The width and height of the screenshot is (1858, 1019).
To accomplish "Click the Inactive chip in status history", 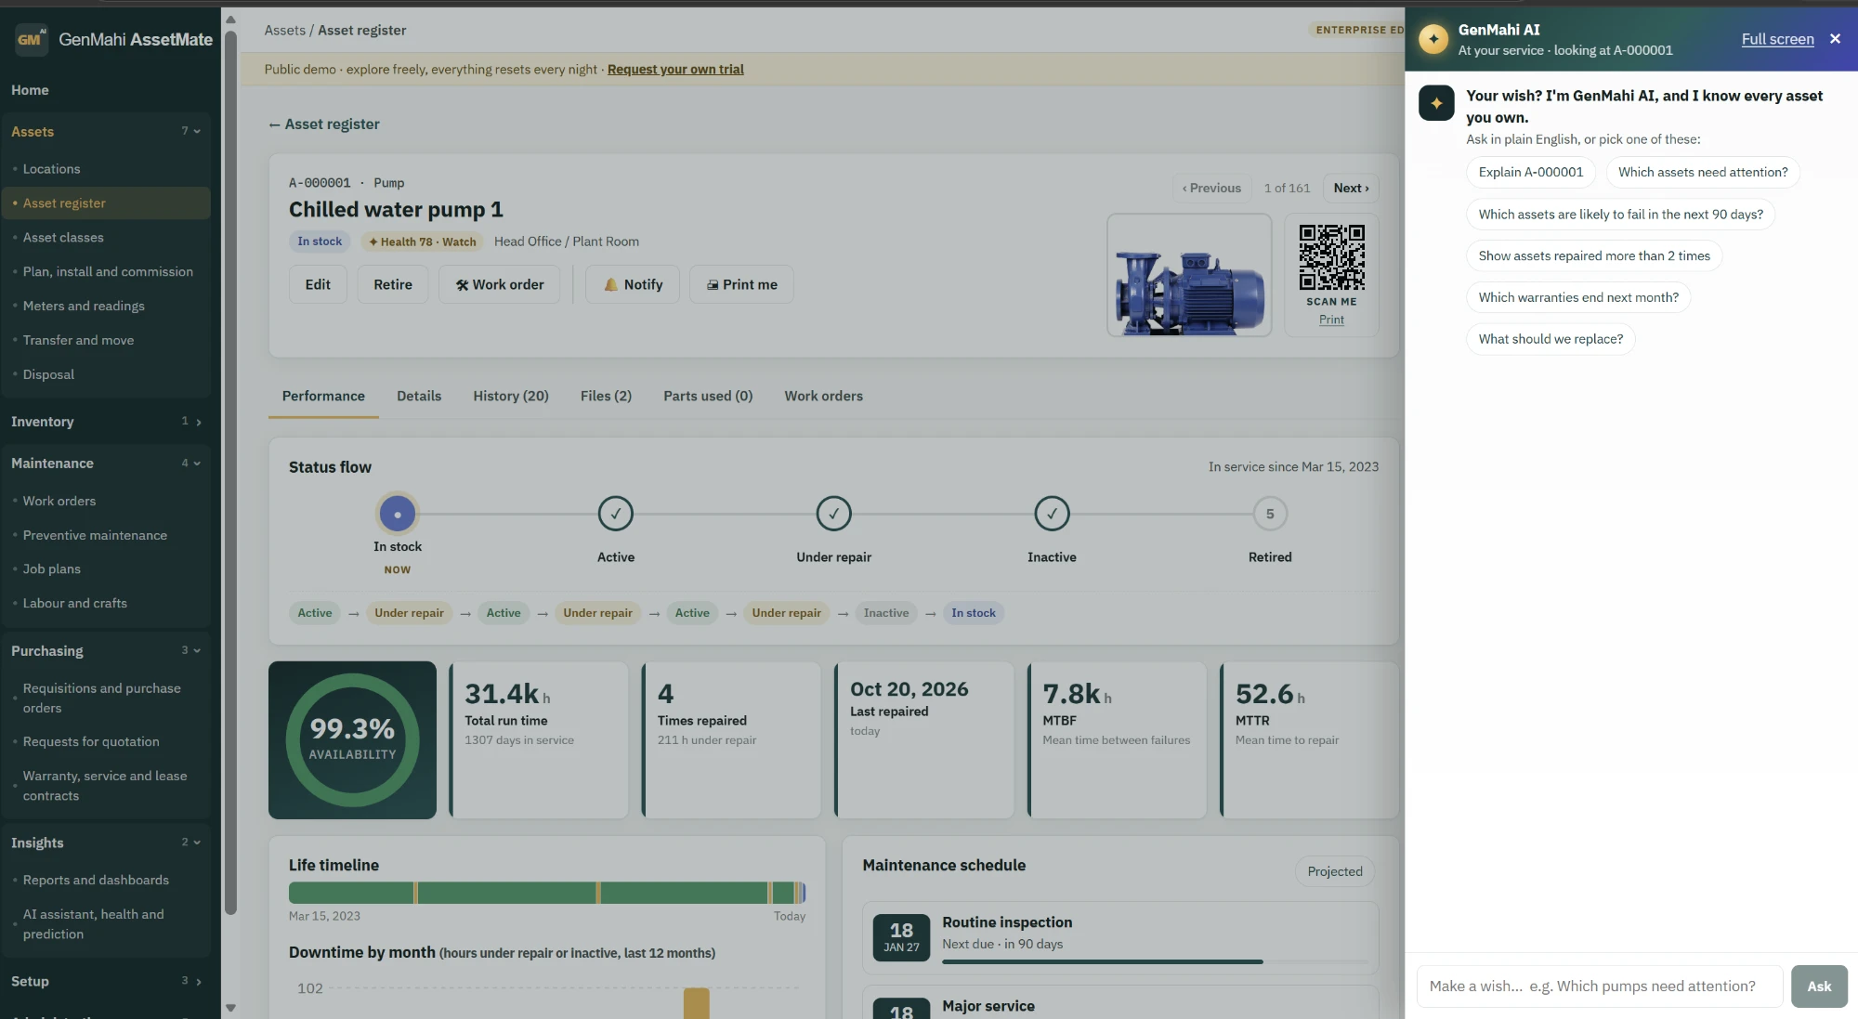I will (885, 613).
